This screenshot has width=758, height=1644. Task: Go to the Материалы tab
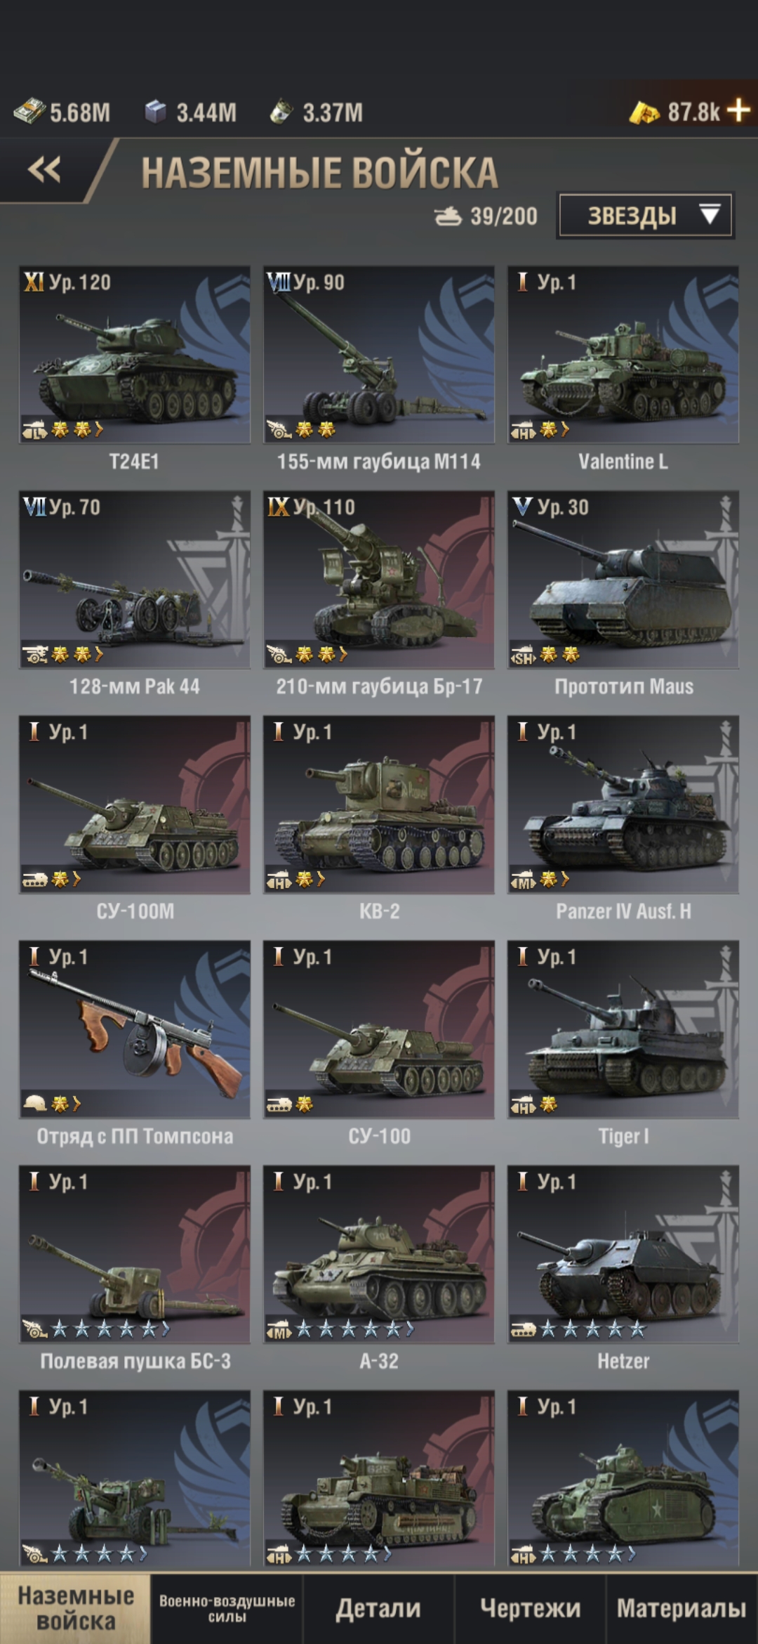pyautogui.click(x=681, y=1608)
